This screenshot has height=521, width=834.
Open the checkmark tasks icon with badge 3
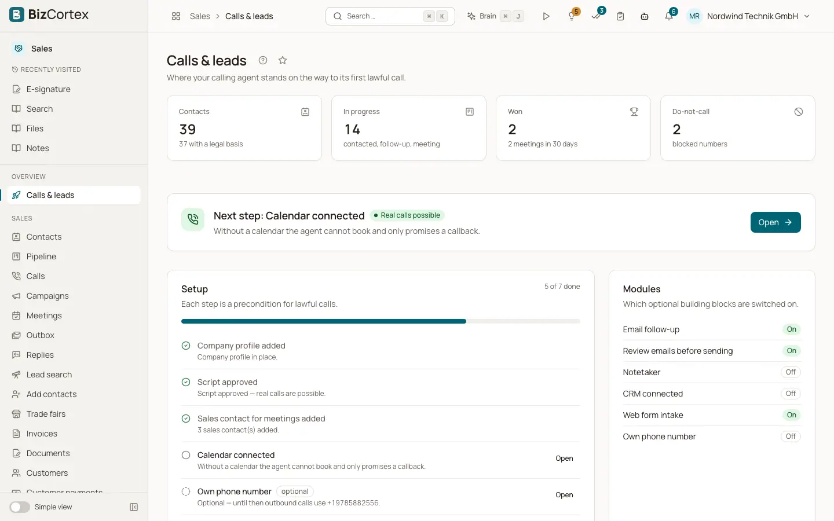[597, 16]
